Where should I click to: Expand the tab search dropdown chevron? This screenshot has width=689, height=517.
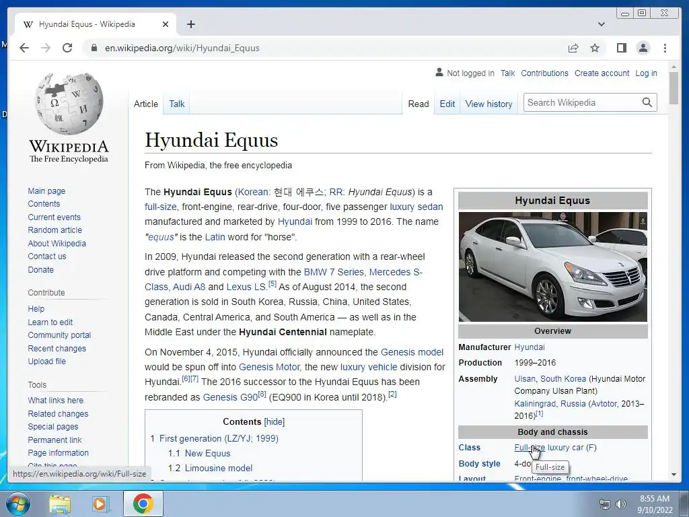coord(602,24)
